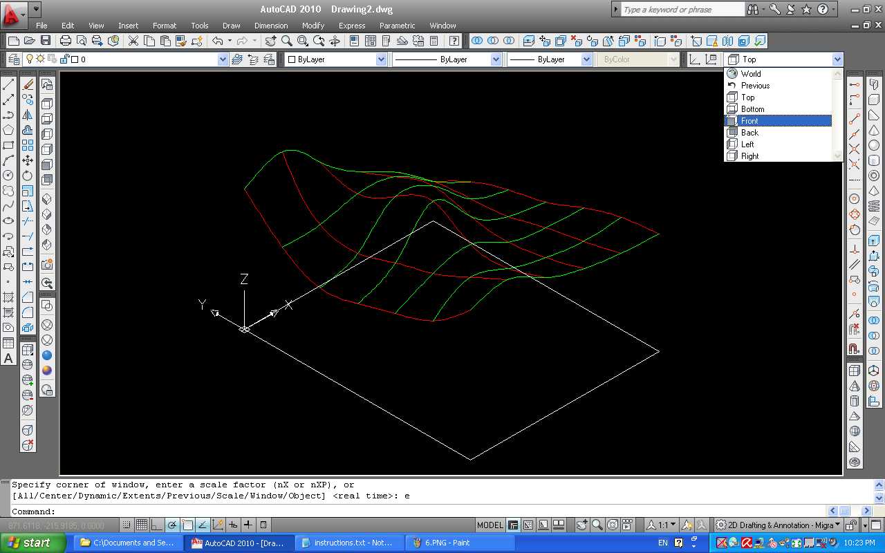Image resolution: width=885 pixels, height=553 pixels.
Task: Click the Undo arrow icon
Action: [x=217, y=41]
